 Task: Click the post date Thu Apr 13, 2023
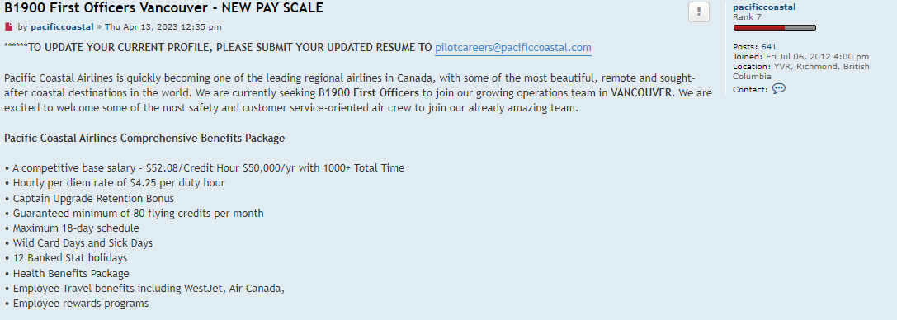tap(163, 27)
